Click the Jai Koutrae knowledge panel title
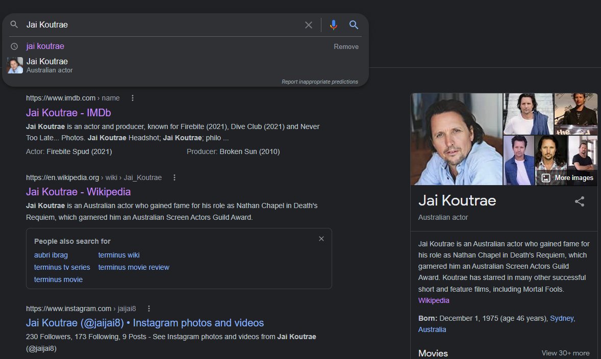 [x=457, y=200]
